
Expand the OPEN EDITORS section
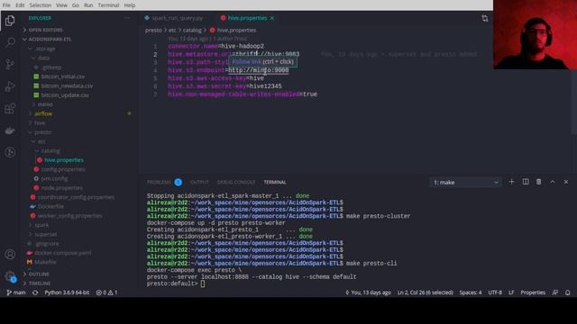click(46, 30)
